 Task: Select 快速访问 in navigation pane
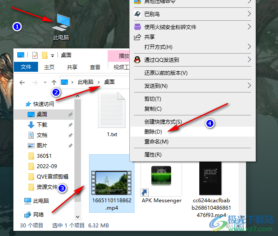(x=39, y=104)
